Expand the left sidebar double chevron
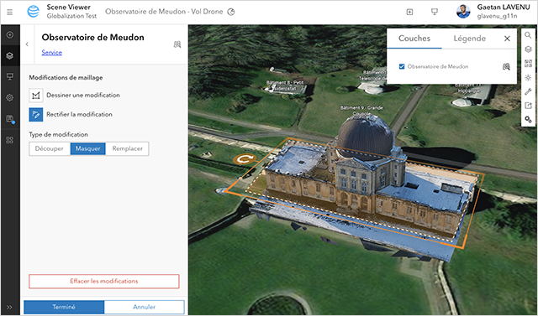 pyautogui.click(x=9, y=307)
